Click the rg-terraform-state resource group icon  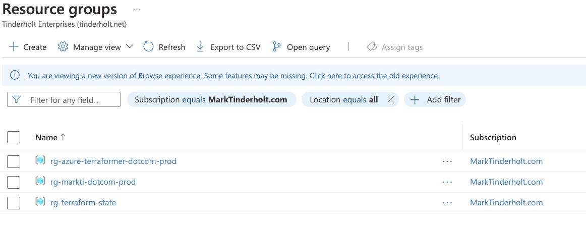(40, 202)
